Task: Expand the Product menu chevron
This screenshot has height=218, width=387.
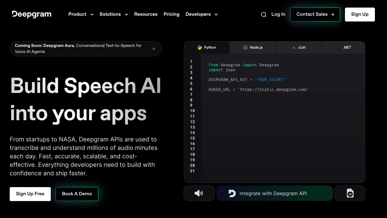Action: [92, 15]
